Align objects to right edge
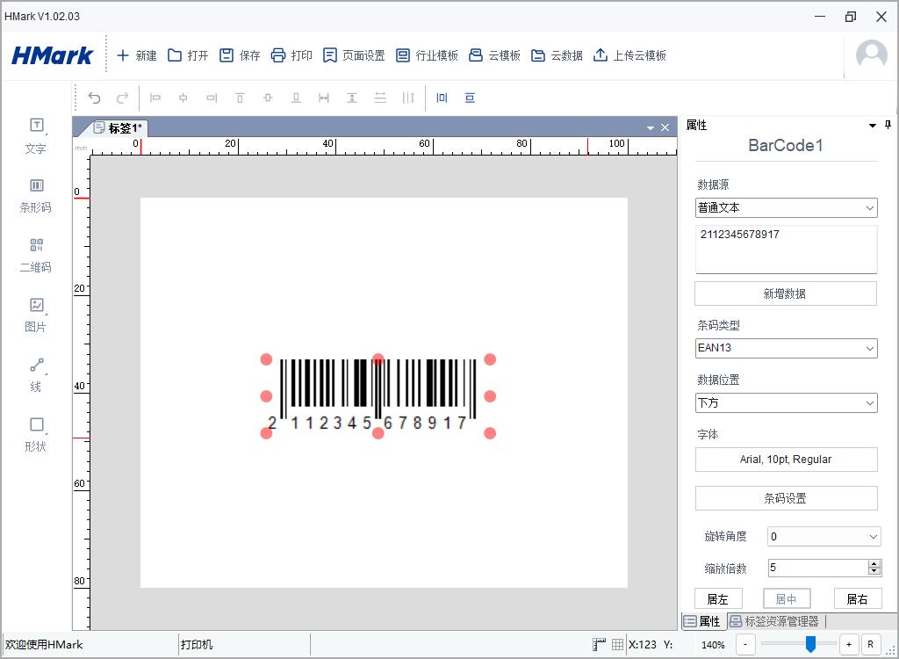The image size is (899, 659). 212,98
